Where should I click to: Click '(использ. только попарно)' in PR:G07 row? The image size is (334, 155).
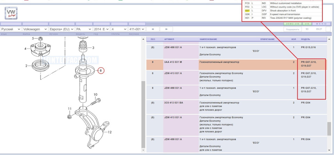click(216, 80)
